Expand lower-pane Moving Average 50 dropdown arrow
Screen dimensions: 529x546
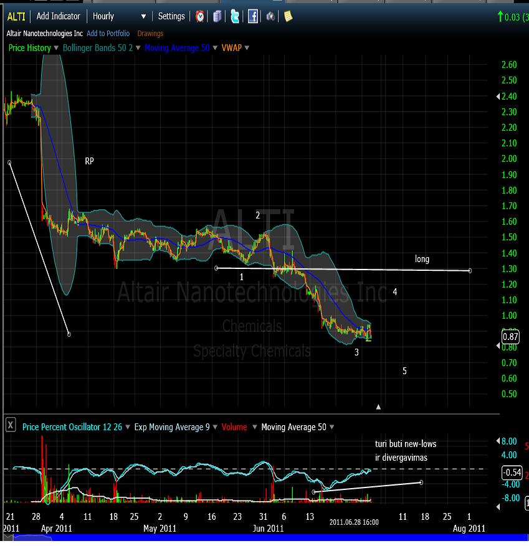coord(331,427)
